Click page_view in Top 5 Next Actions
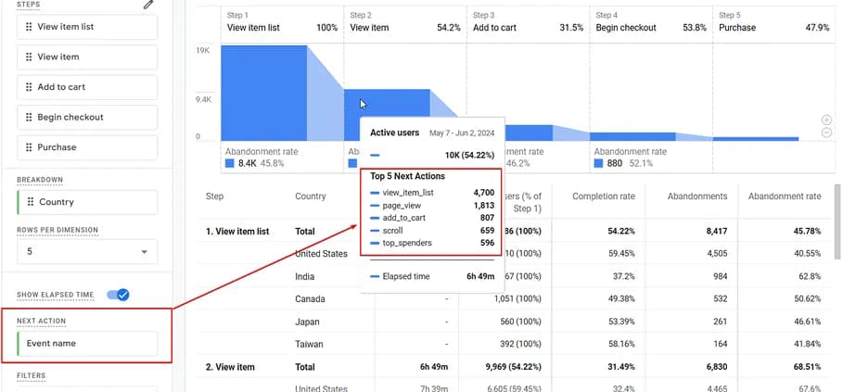843x392 pixels. click(402, 205)
